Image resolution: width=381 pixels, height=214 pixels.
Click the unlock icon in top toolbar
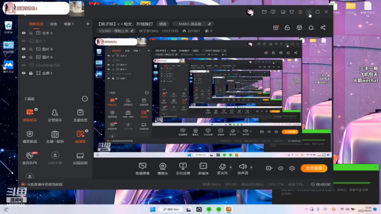pyautogui.click(x=287, y=28)
